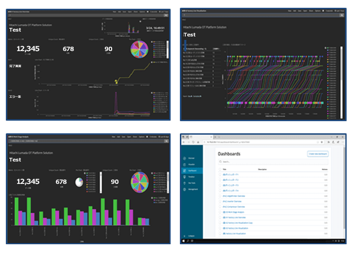Open time range picker in Factory Line Visualization

(340, 11)
